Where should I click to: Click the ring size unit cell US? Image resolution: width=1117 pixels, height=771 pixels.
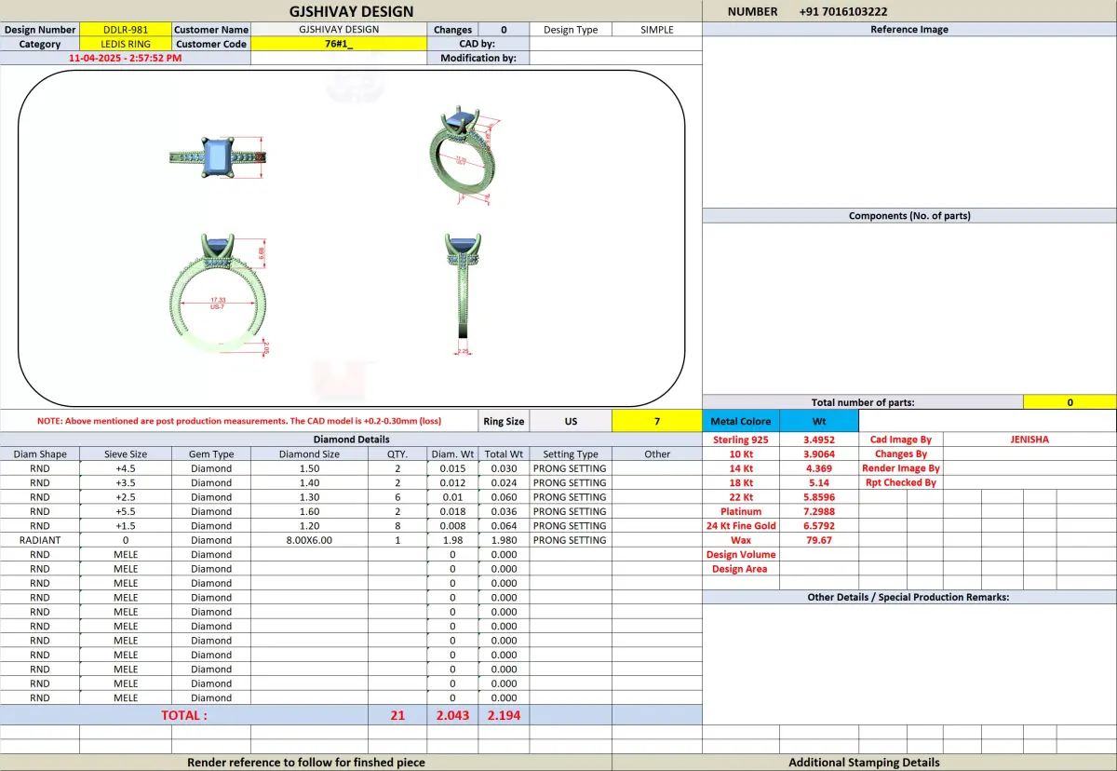(571, 421)
